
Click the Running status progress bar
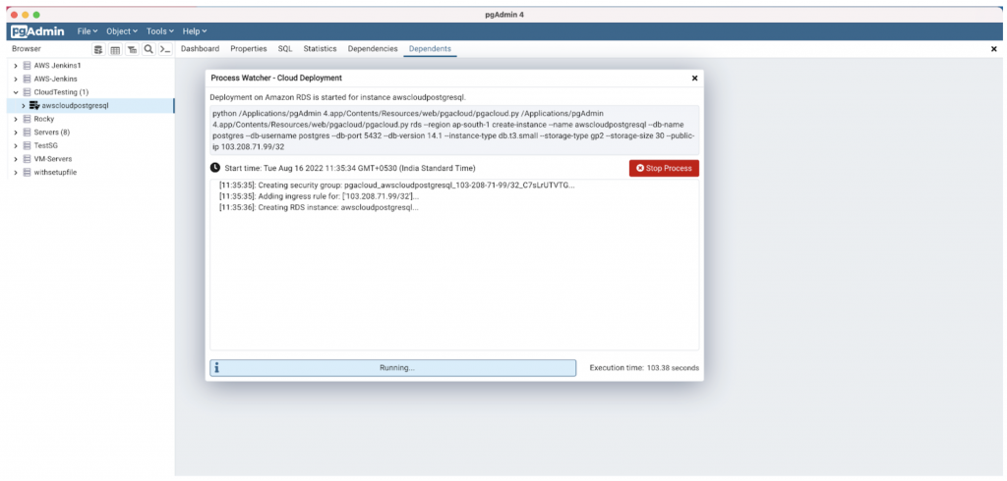[x=393, y=367]
